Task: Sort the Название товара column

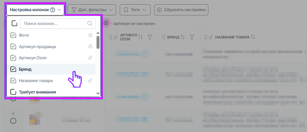Action: pos(253,37)
